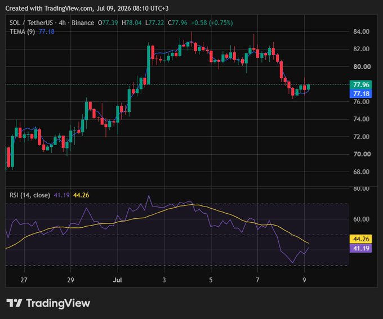Click the 82.00 price axis label

(x=361, y=49)
